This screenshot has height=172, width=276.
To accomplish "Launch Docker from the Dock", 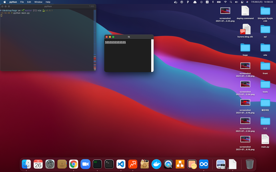I will [x=156, y=164].
